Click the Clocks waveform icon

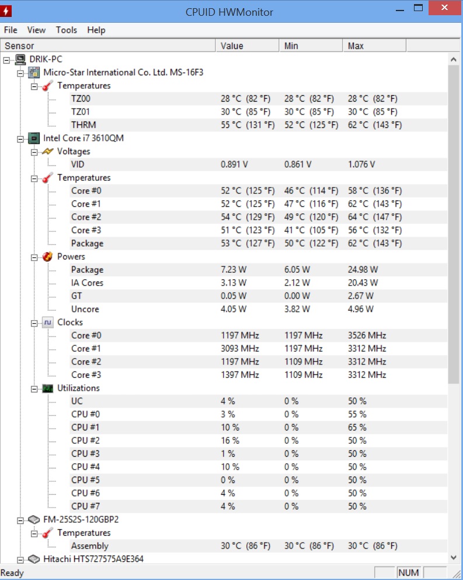click(48, 322)
